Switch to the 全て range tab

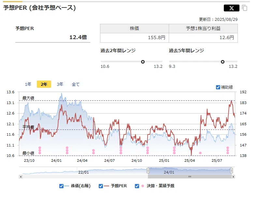pyautogui.click(x=76, y=84)
